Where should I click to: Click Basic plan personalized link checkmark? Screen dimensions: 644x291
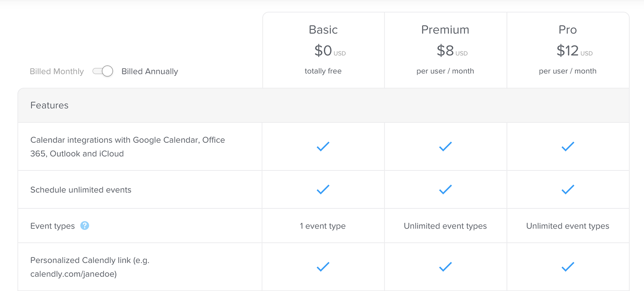(323, 266)
